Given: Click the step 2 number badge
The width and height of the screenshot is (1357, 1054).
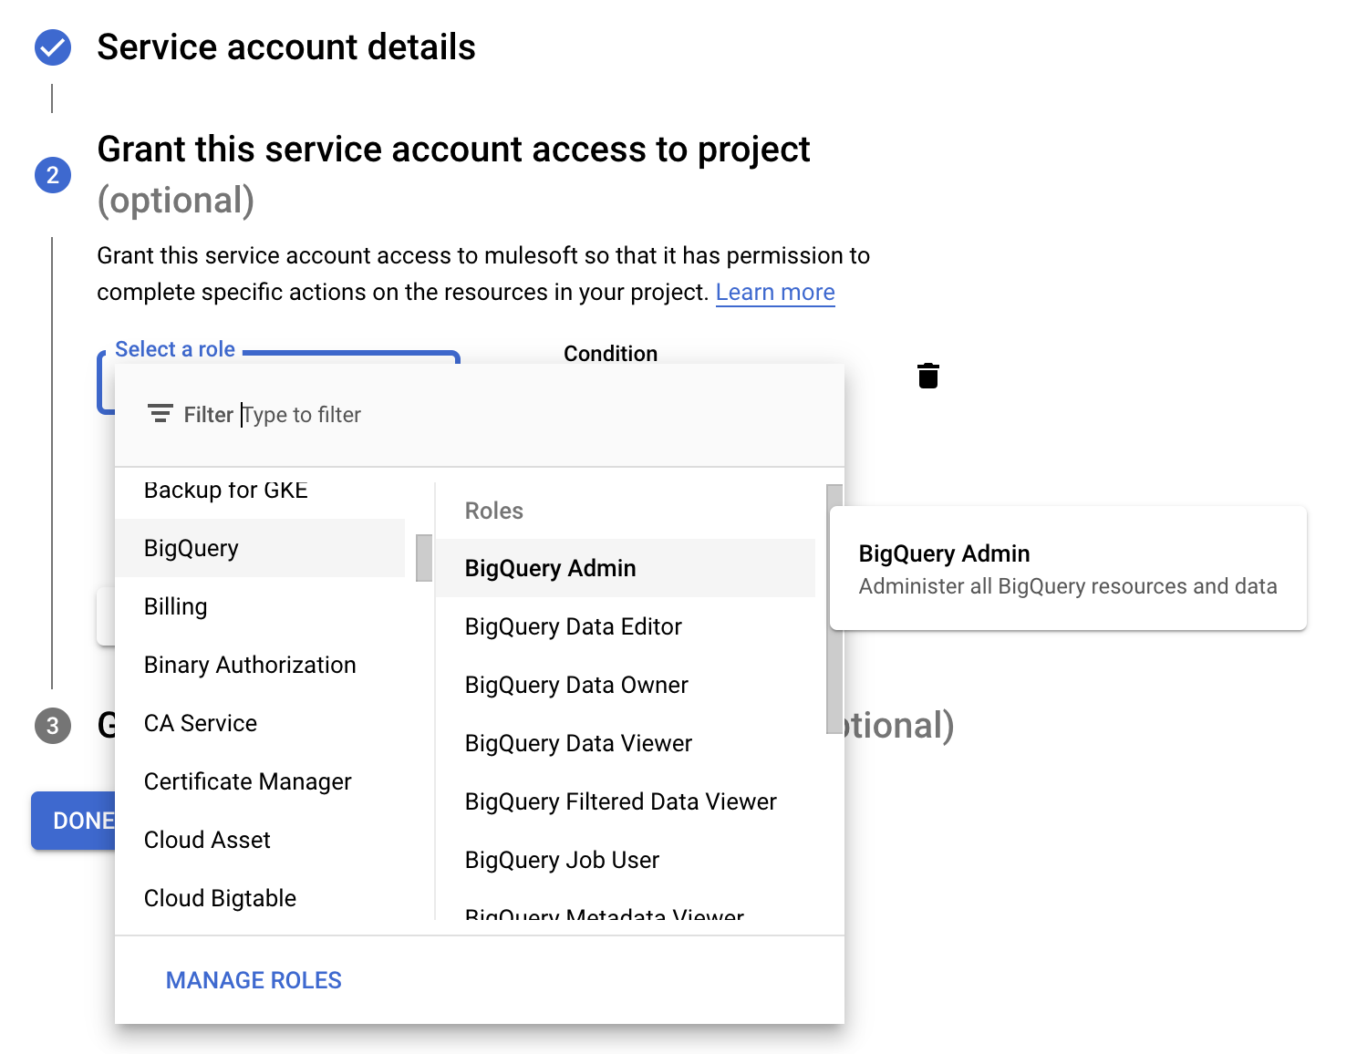Looking at the screenshot, I should point(53,175).
